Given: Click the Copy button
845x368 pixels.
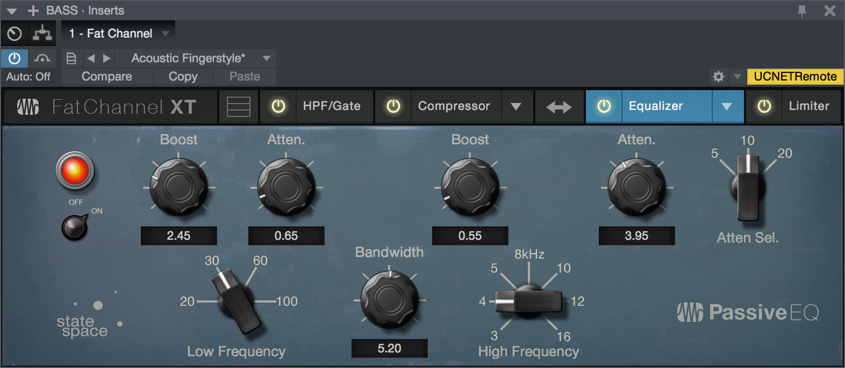Looking at the screenshot, I should [x=183, y=77].
